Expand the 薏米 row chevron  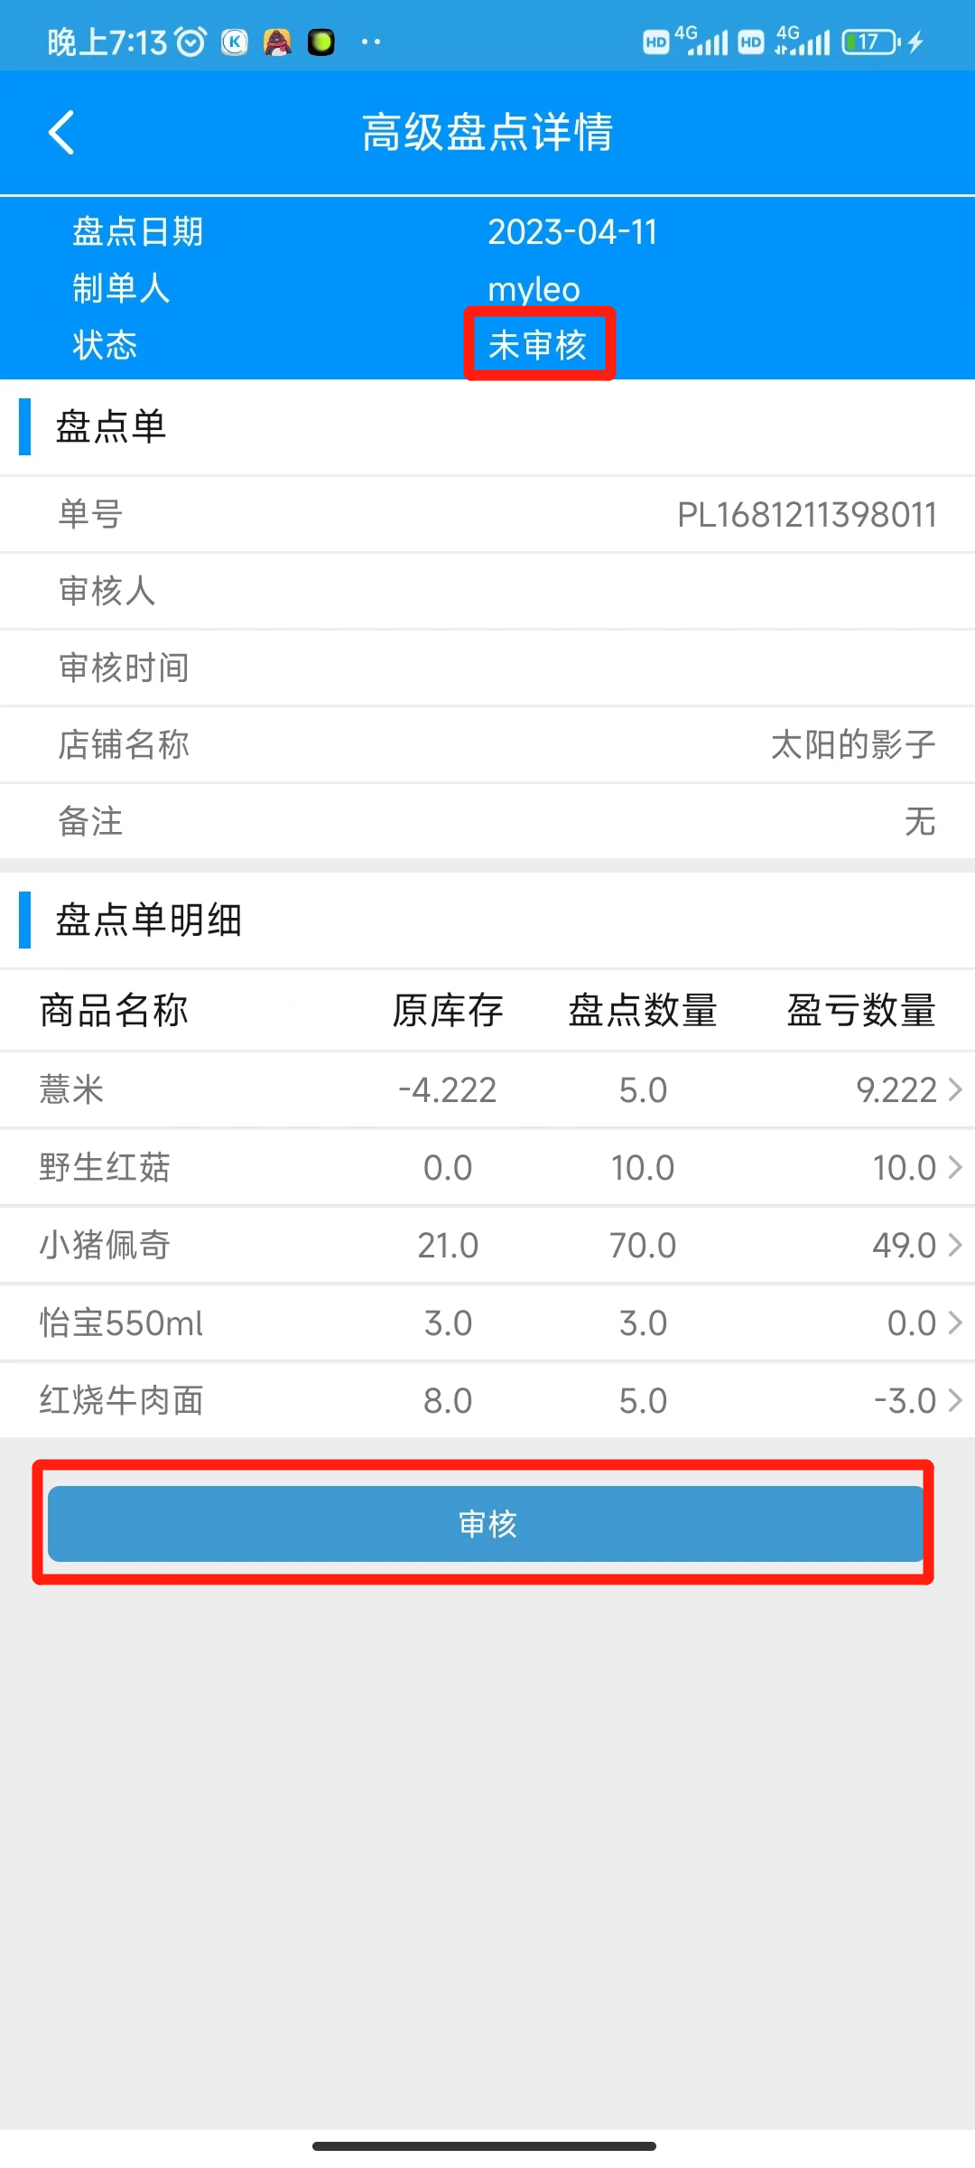tap(955, 1089)
